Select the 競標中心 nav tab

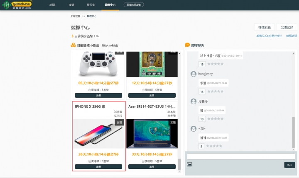[110, 5]
